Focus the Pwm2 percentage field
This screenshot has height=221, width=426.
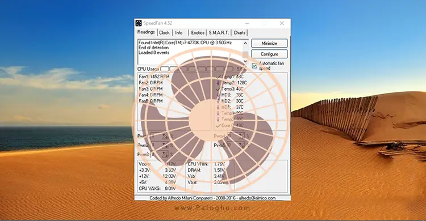pyautogui.click(x=157, y=145)
